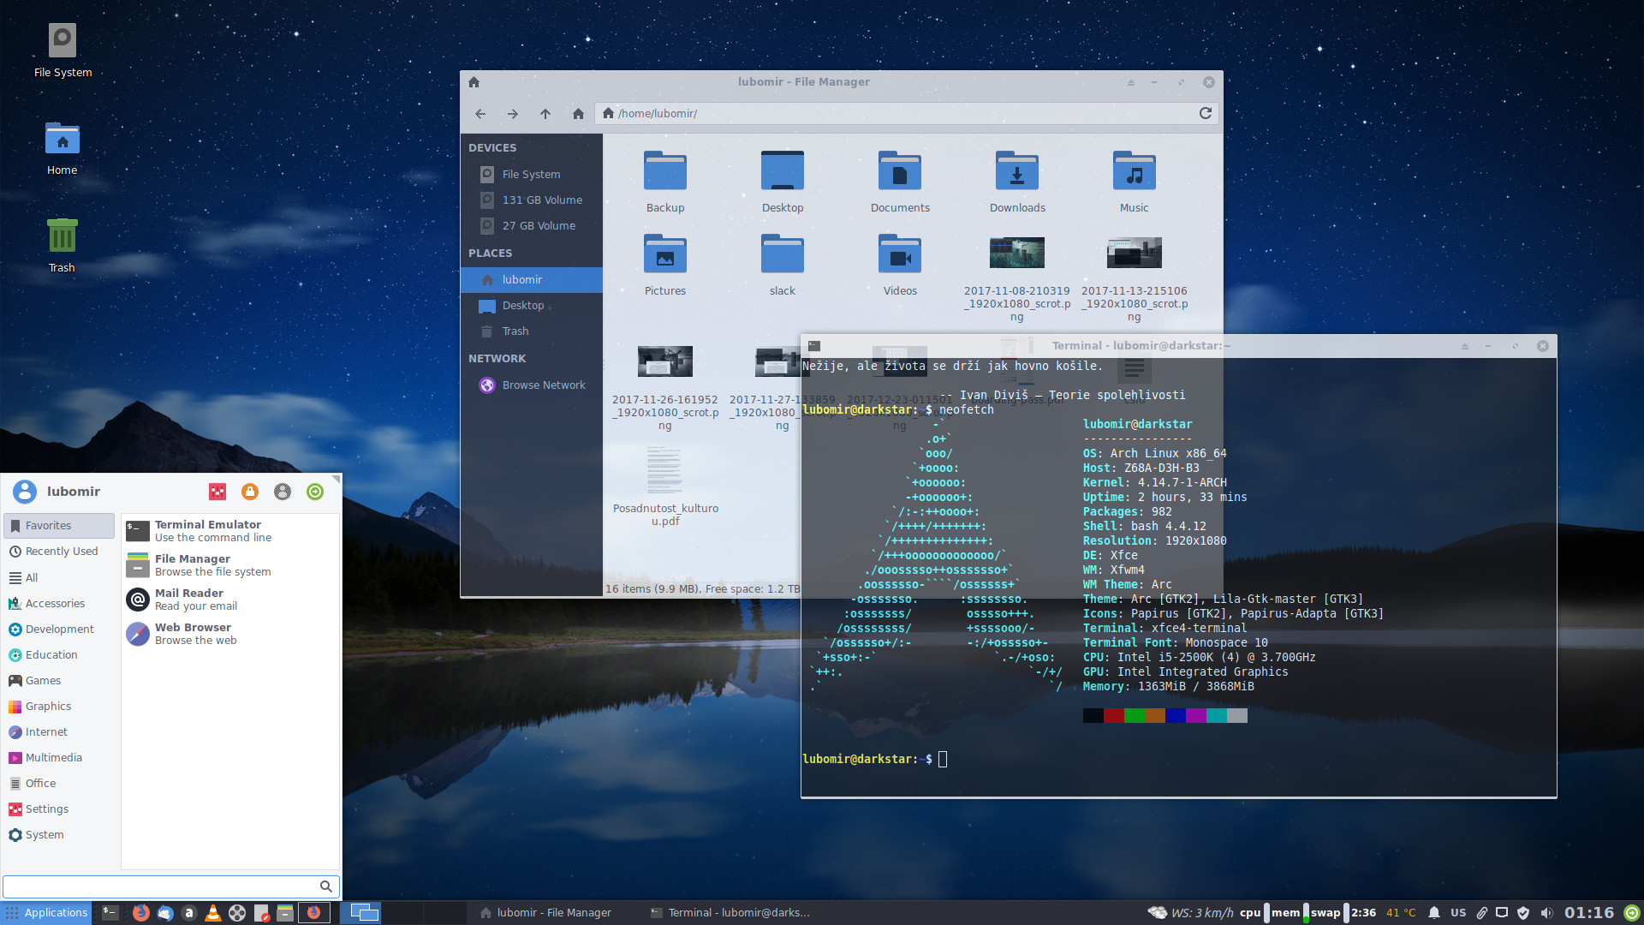This screenshot has height=925, width=1644.
Task: Select the All category in menu
Action: point(59,577)
